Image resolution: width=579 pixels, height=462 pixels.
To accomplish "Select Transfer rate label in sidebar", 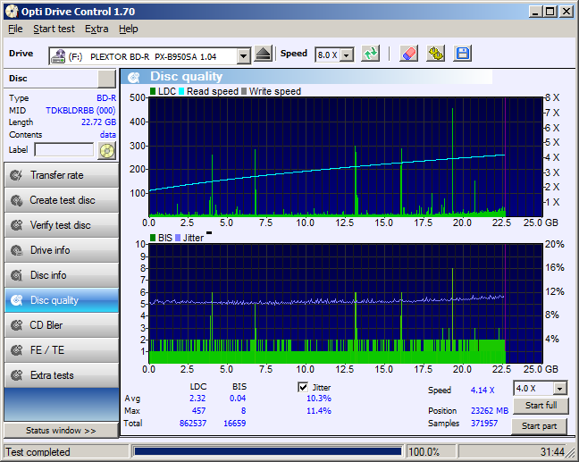I will [x=57, y=175].
